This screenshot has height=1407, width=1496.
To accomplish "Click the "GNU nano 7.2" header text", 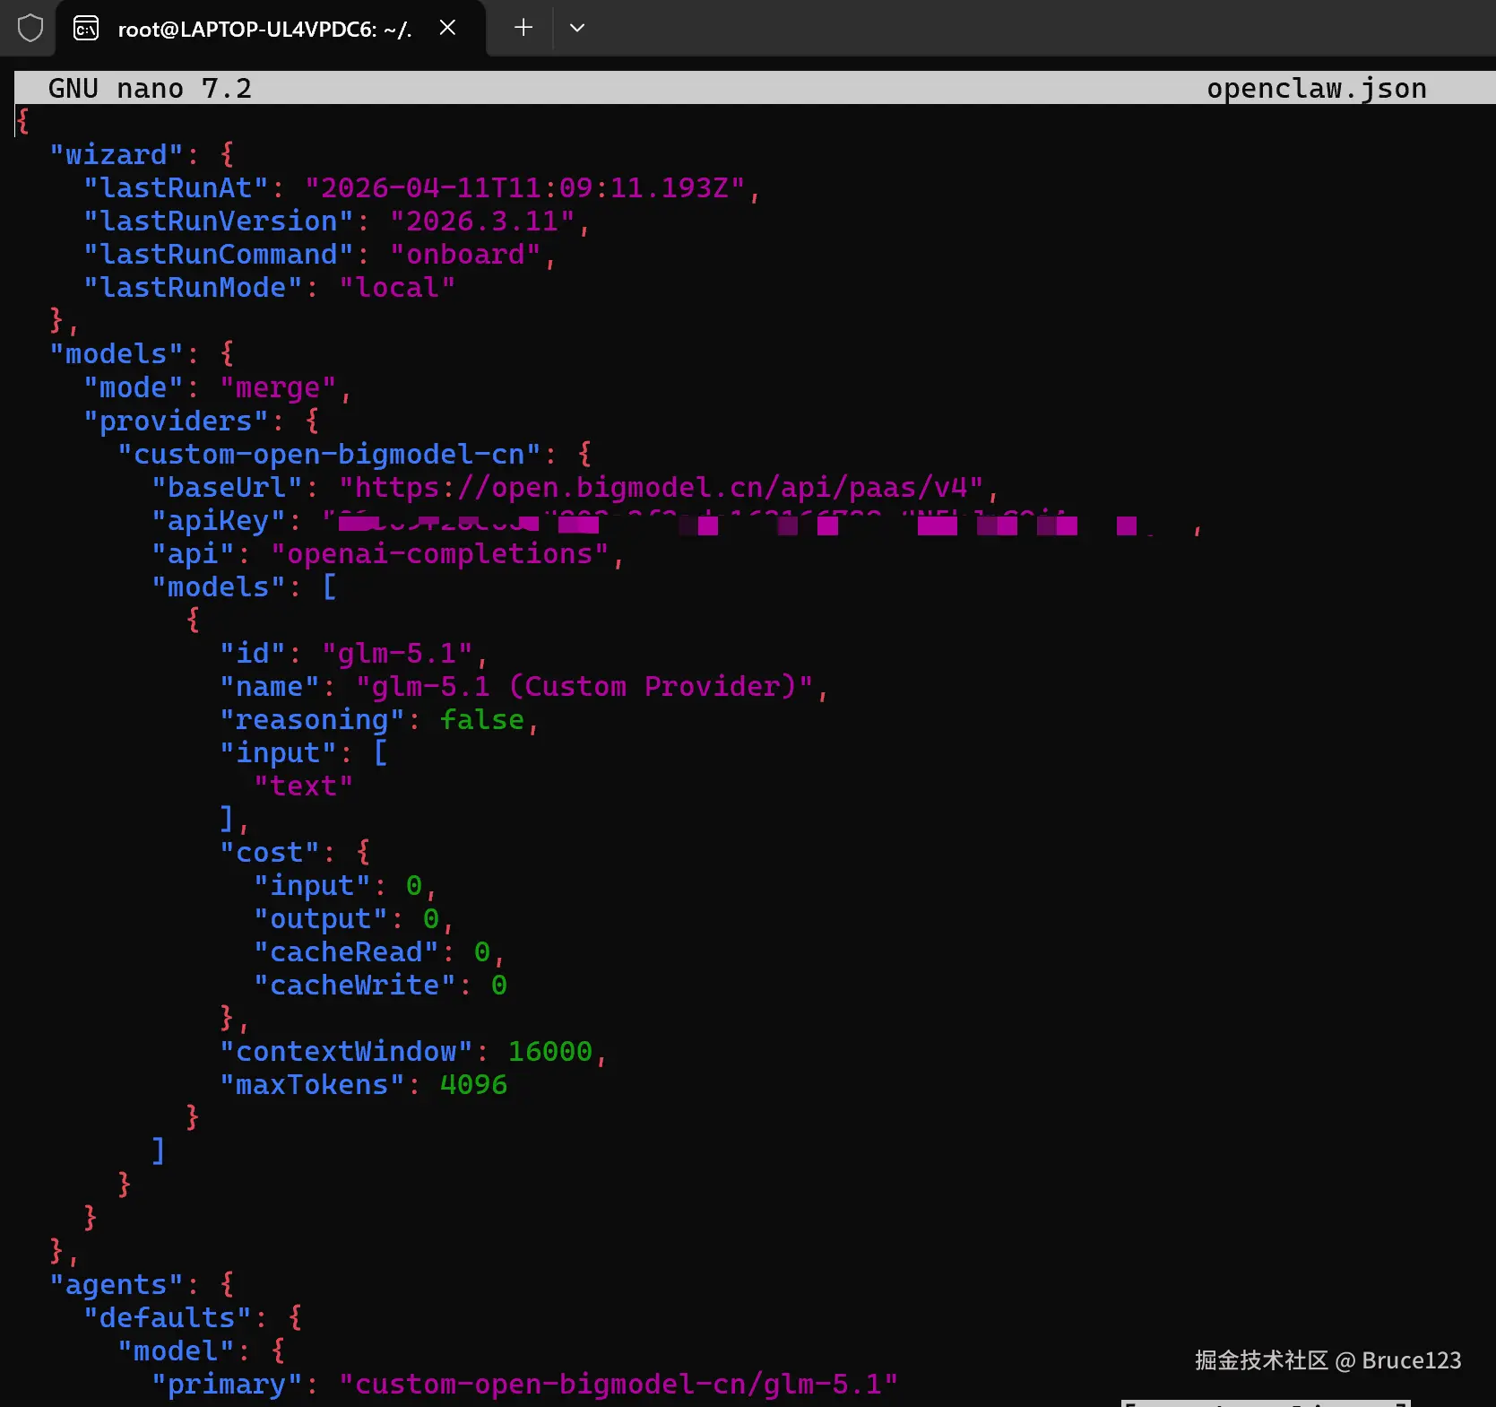I will [x=150, y=88].
